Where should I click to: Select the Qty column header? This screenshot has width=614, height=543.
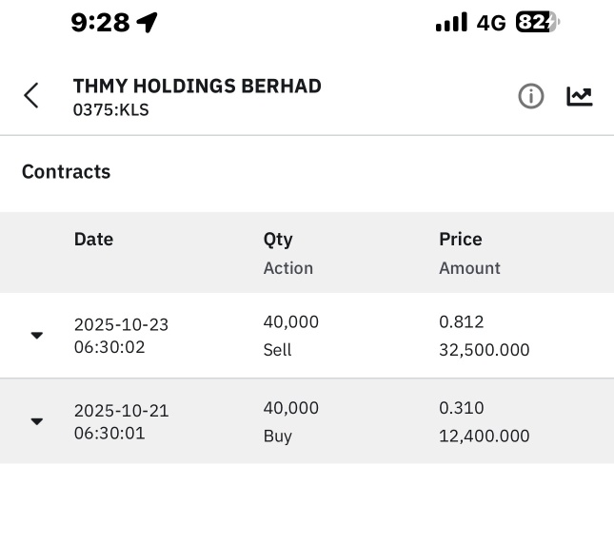pos(278,240)
